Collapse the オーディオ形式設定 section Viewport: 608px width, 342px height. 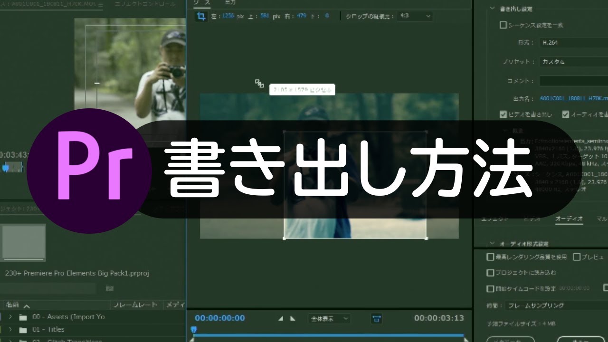(492, 244)
